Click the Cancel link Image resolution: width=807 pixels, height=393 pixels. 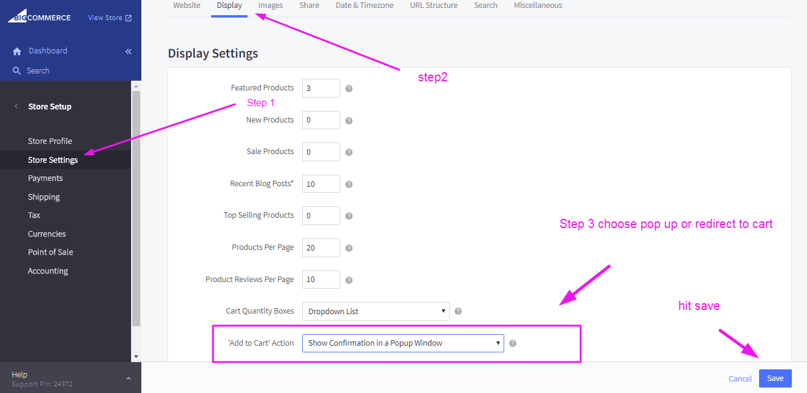(x=740, y=378)
